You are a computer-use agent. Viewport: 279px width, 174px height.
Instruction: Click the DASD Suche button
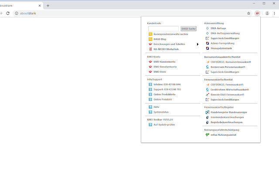188,29
